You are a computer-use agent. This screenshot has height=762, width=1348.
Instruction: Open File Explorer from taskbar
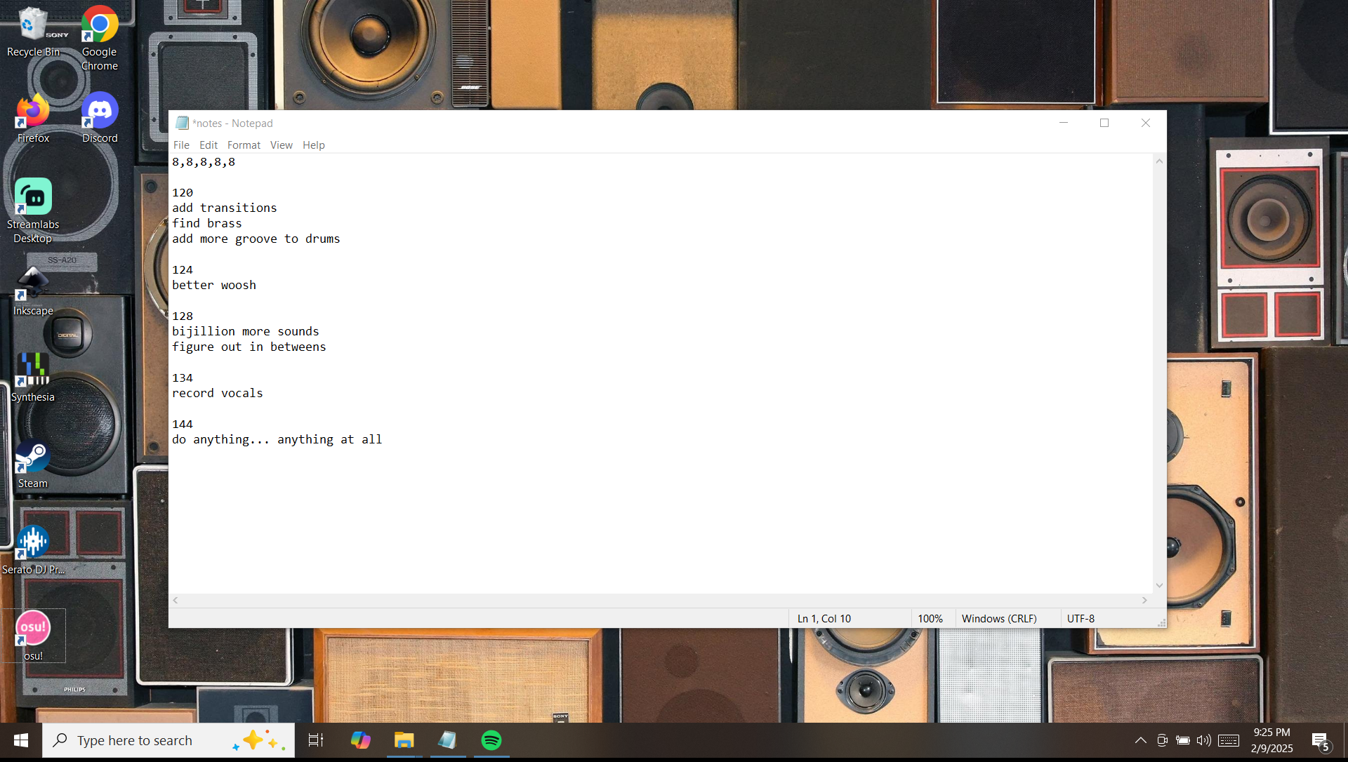[x=404, y=740]
